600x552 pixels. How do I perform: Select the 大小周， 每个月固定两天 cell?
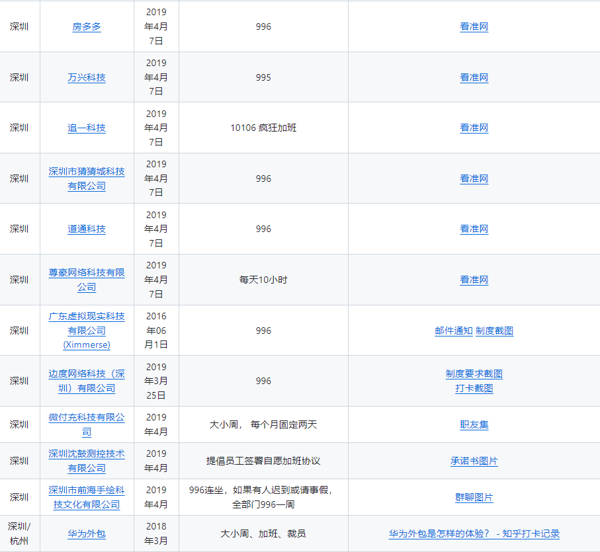point(263,424)
